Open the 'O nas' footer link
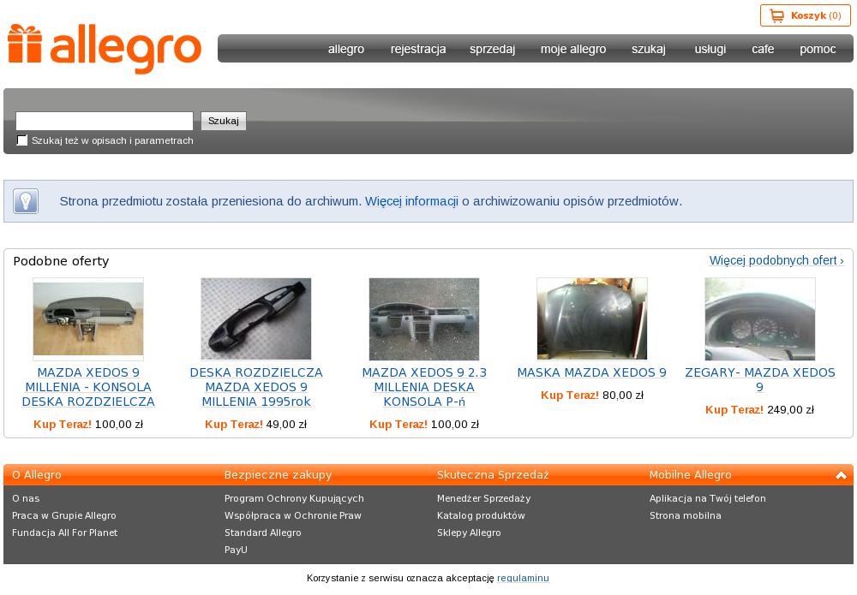 click(26, 498)
